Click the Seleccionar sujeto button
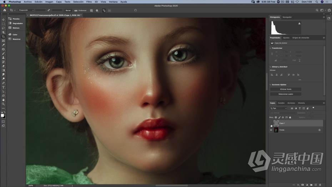 [x=286, y=94]
